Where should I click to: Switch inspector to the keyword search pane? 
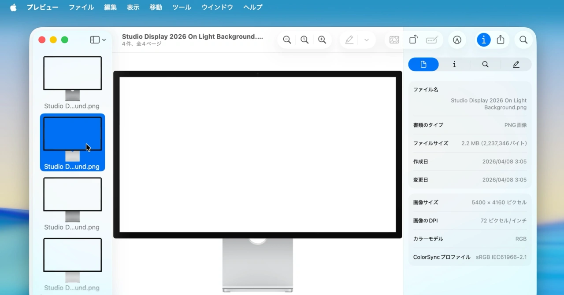click(485, 64)
